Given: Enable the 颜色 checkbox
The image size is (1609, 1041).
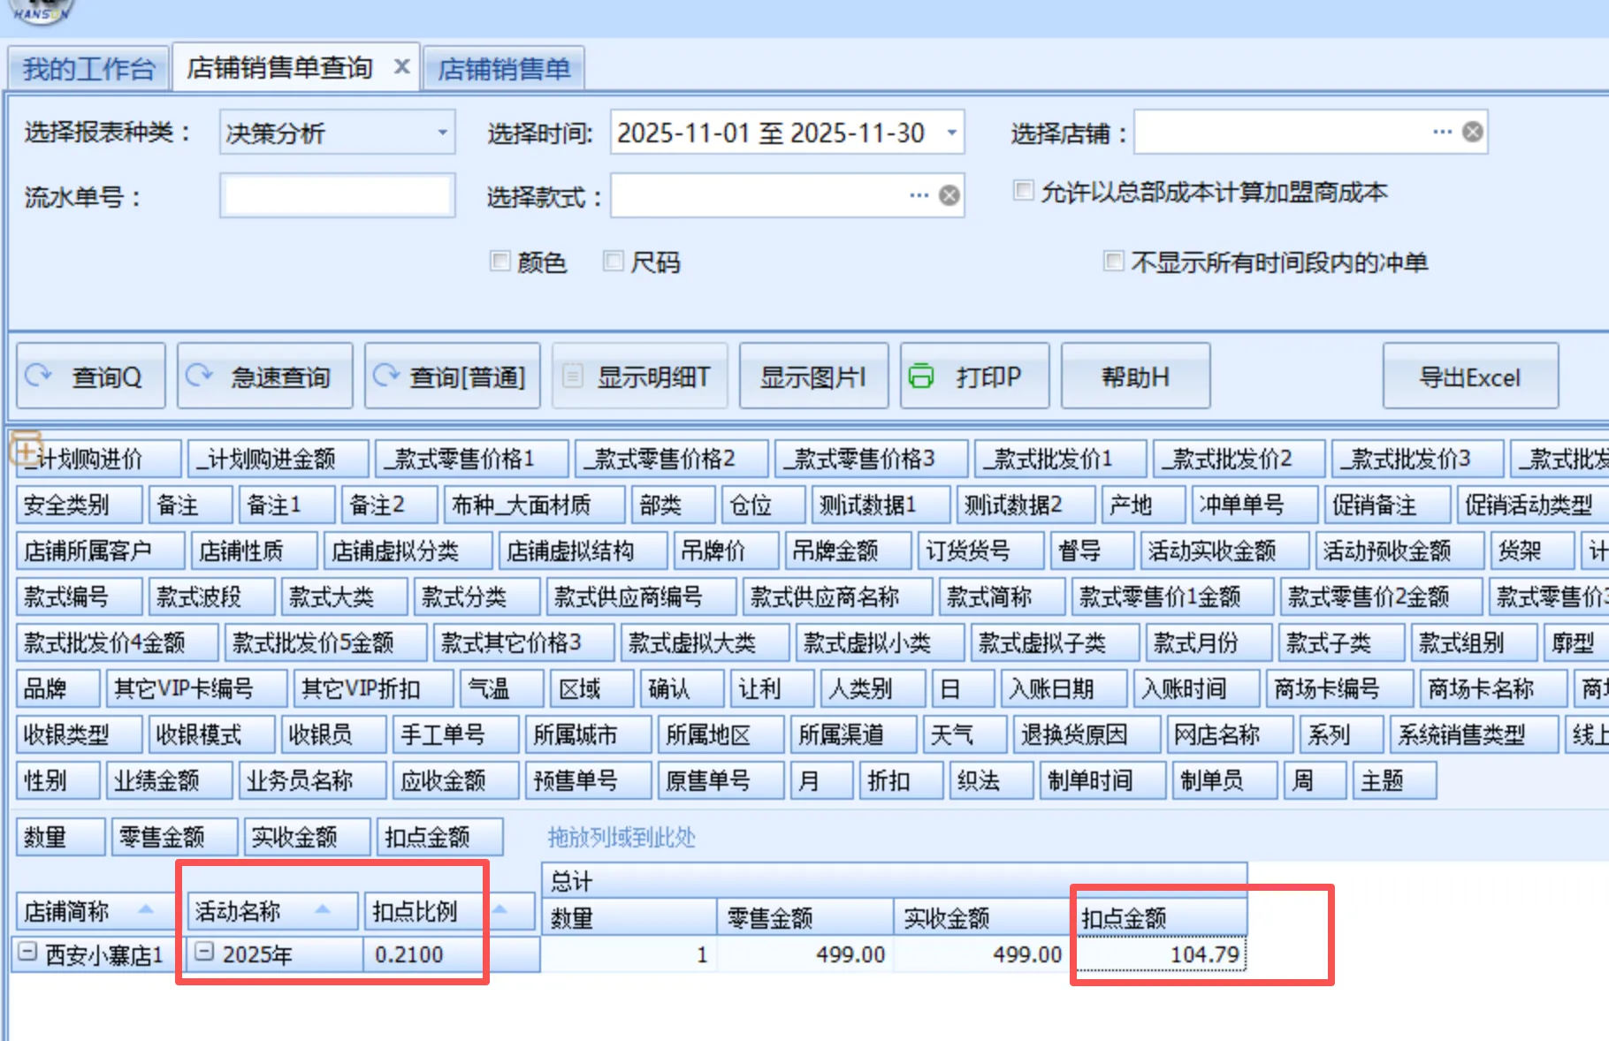Looking at the screenshot, I should tap(500, 261).
